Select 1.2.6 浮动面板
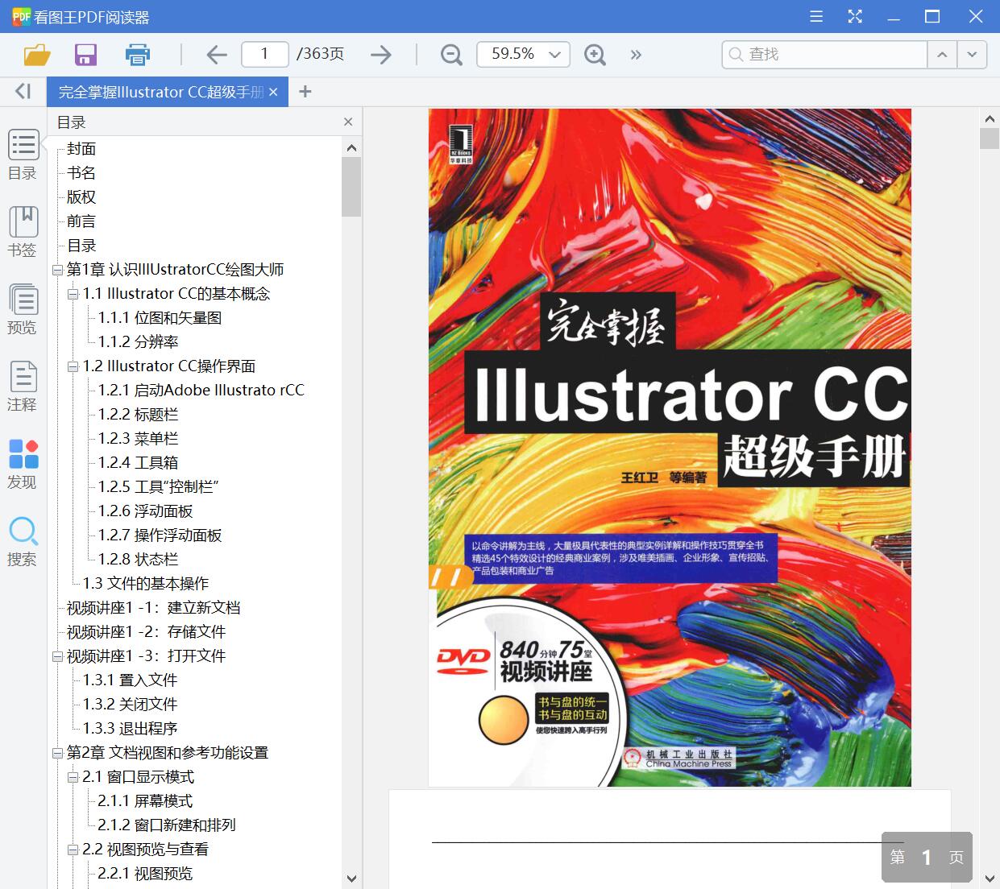The image size is (1000, 889). 145,511
